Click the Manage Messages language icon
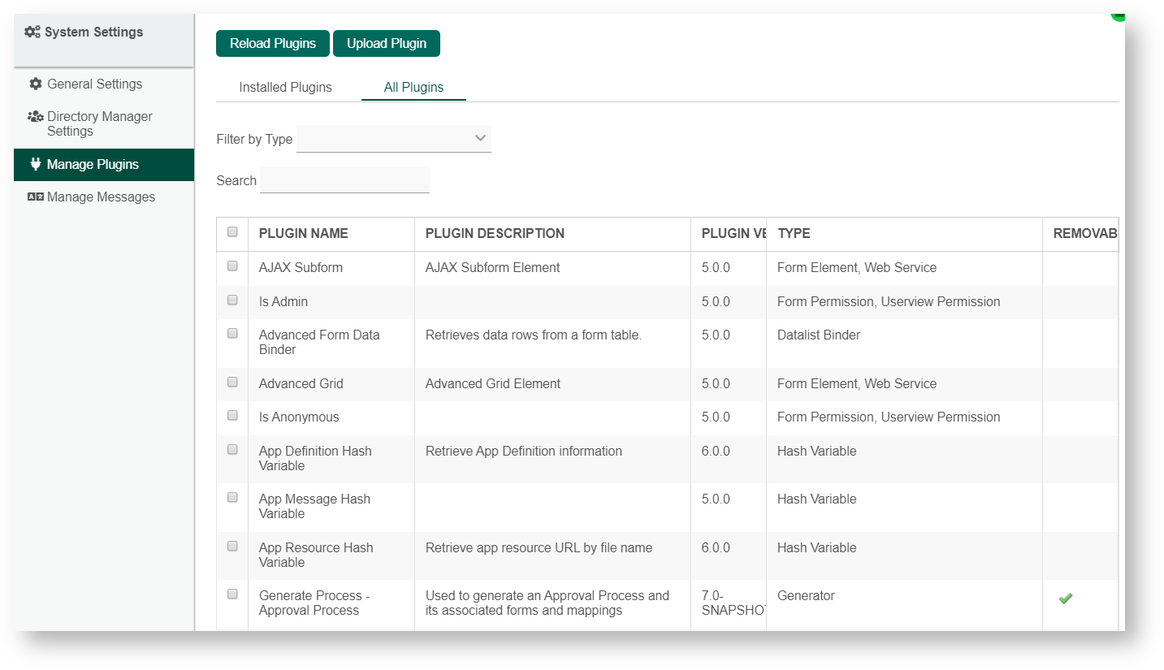The height and width of the screenshot is (670, 1164). [36, 197]
